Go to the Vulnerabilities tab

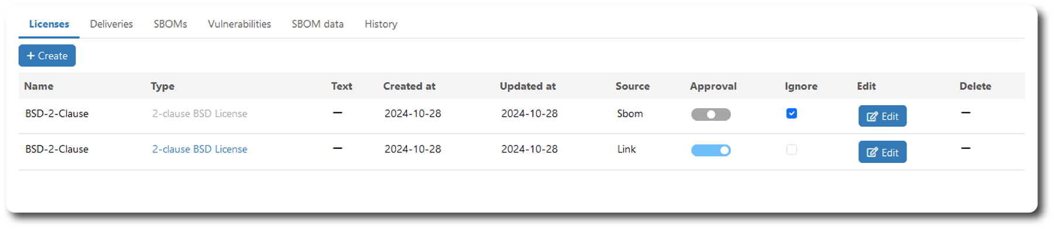click(x=239, y=24)
